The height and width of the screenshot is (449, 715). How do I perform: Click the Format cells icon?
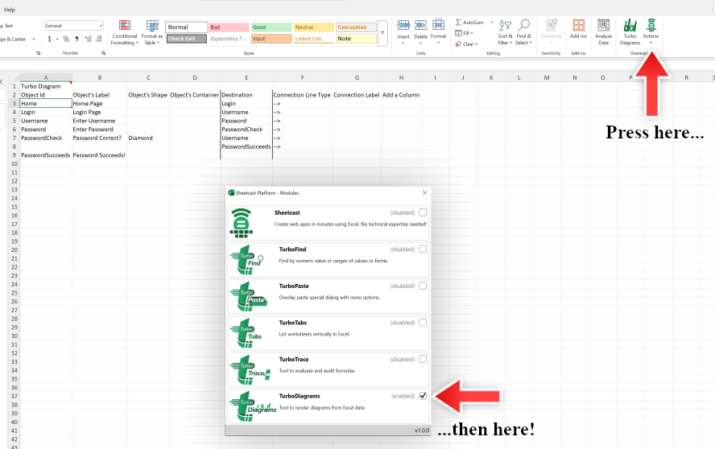438,25
